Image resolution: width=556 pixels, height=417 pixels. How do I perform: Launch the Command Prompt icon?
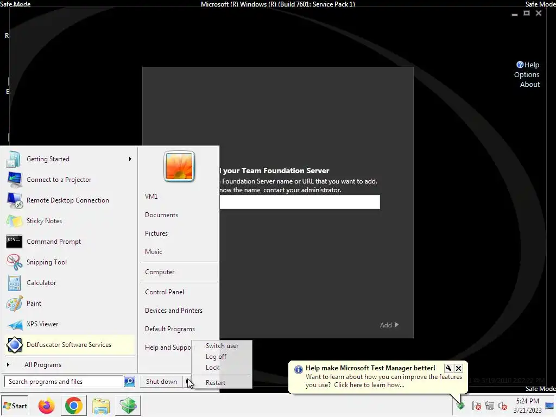(14, 242)
